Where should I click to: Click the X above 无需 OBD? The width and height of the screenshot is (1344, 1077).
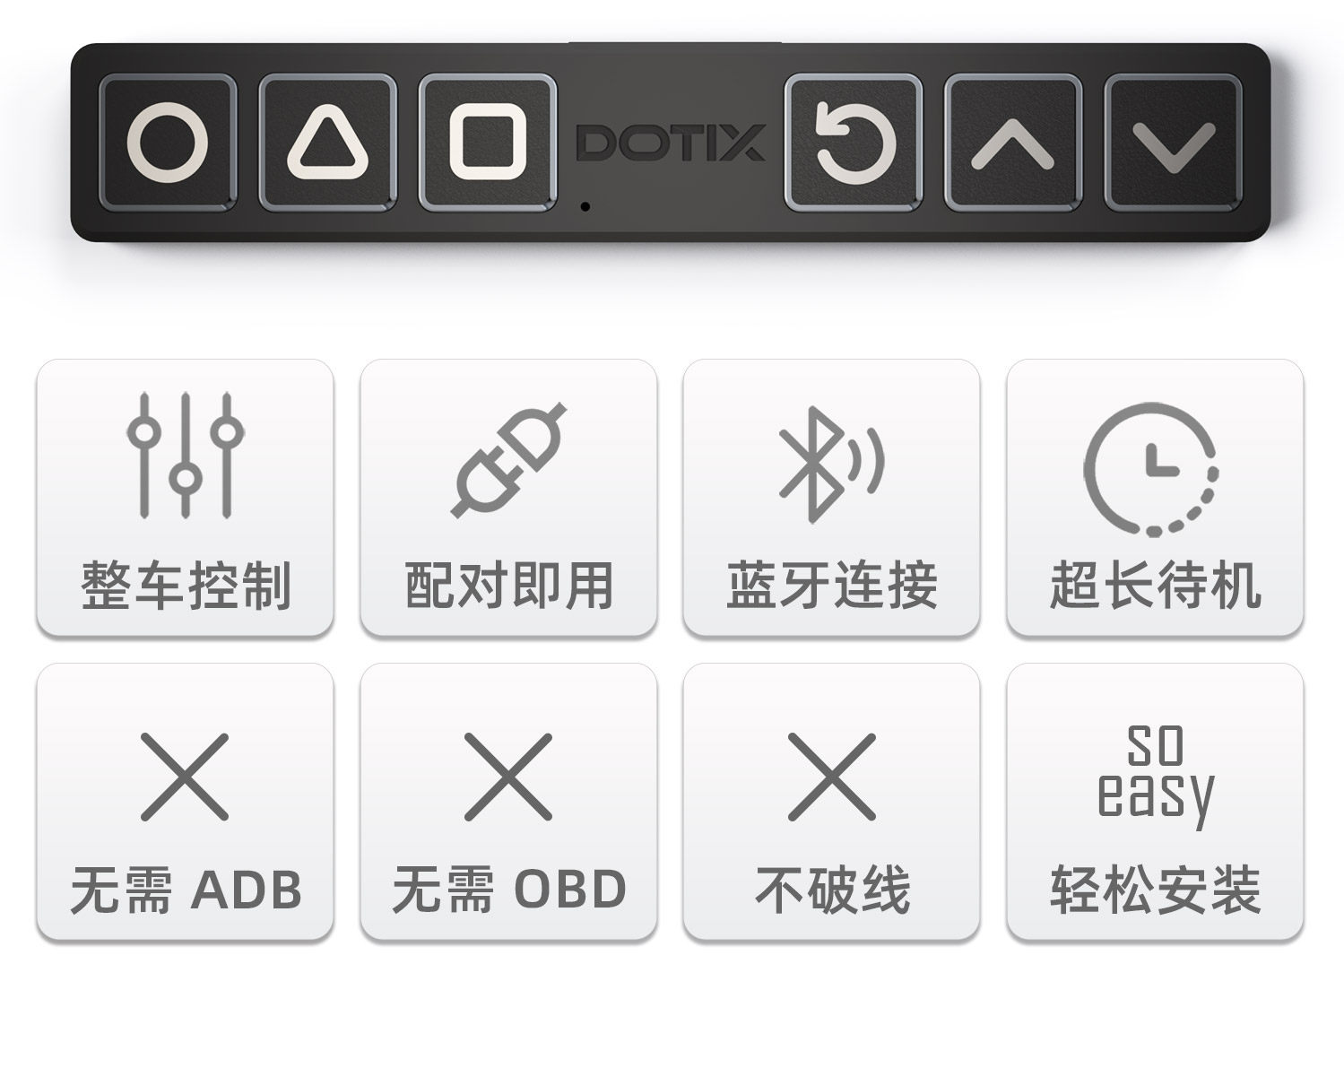pos(508,777)
